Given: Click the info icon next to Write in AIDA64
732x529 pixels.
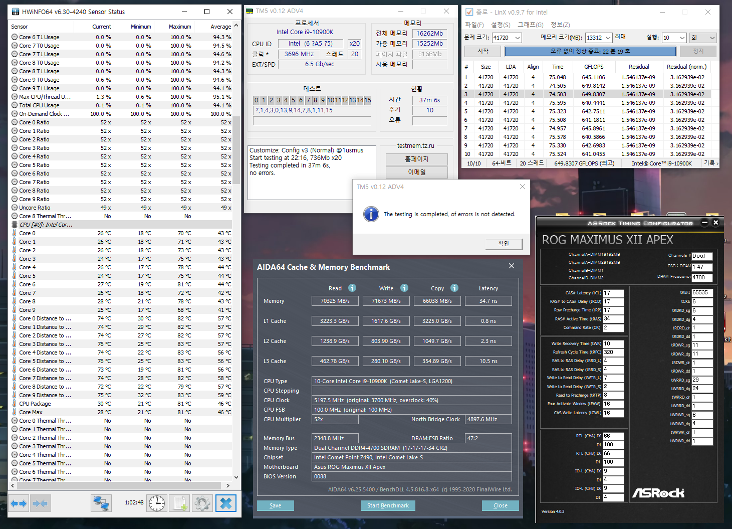Looking at the screenshot, I should (x=404, y=288).
